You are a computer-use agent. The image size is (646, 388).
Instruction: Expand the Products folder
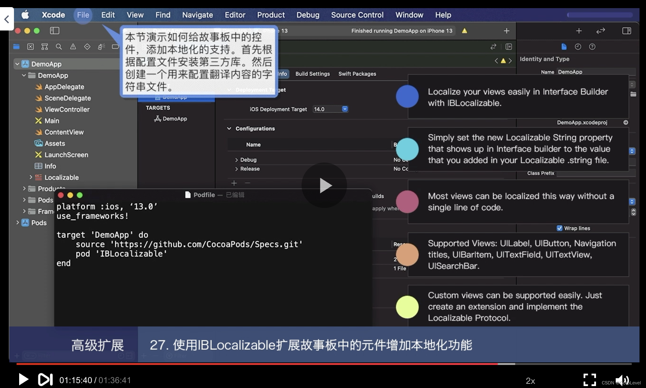click(x=24, y=188)
